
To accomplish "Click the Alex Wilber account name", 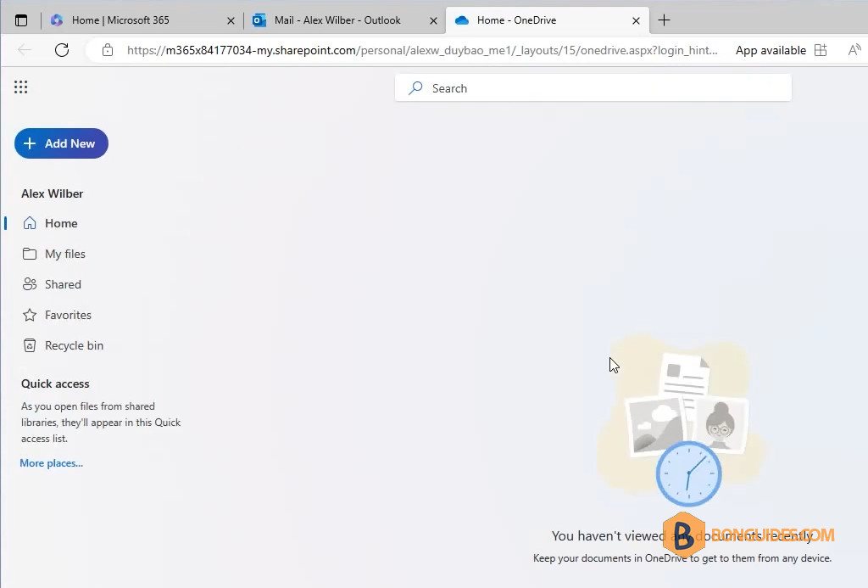I will (x=52, y=193).
